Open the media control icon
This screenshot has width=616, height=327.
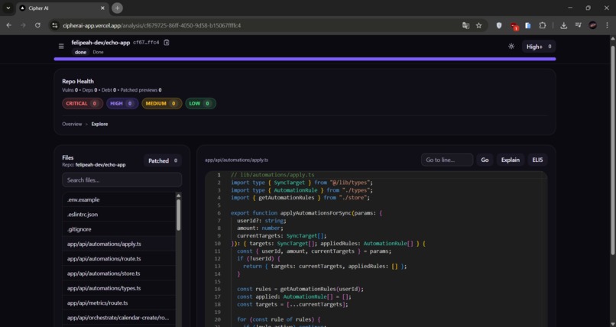[579, 25]
